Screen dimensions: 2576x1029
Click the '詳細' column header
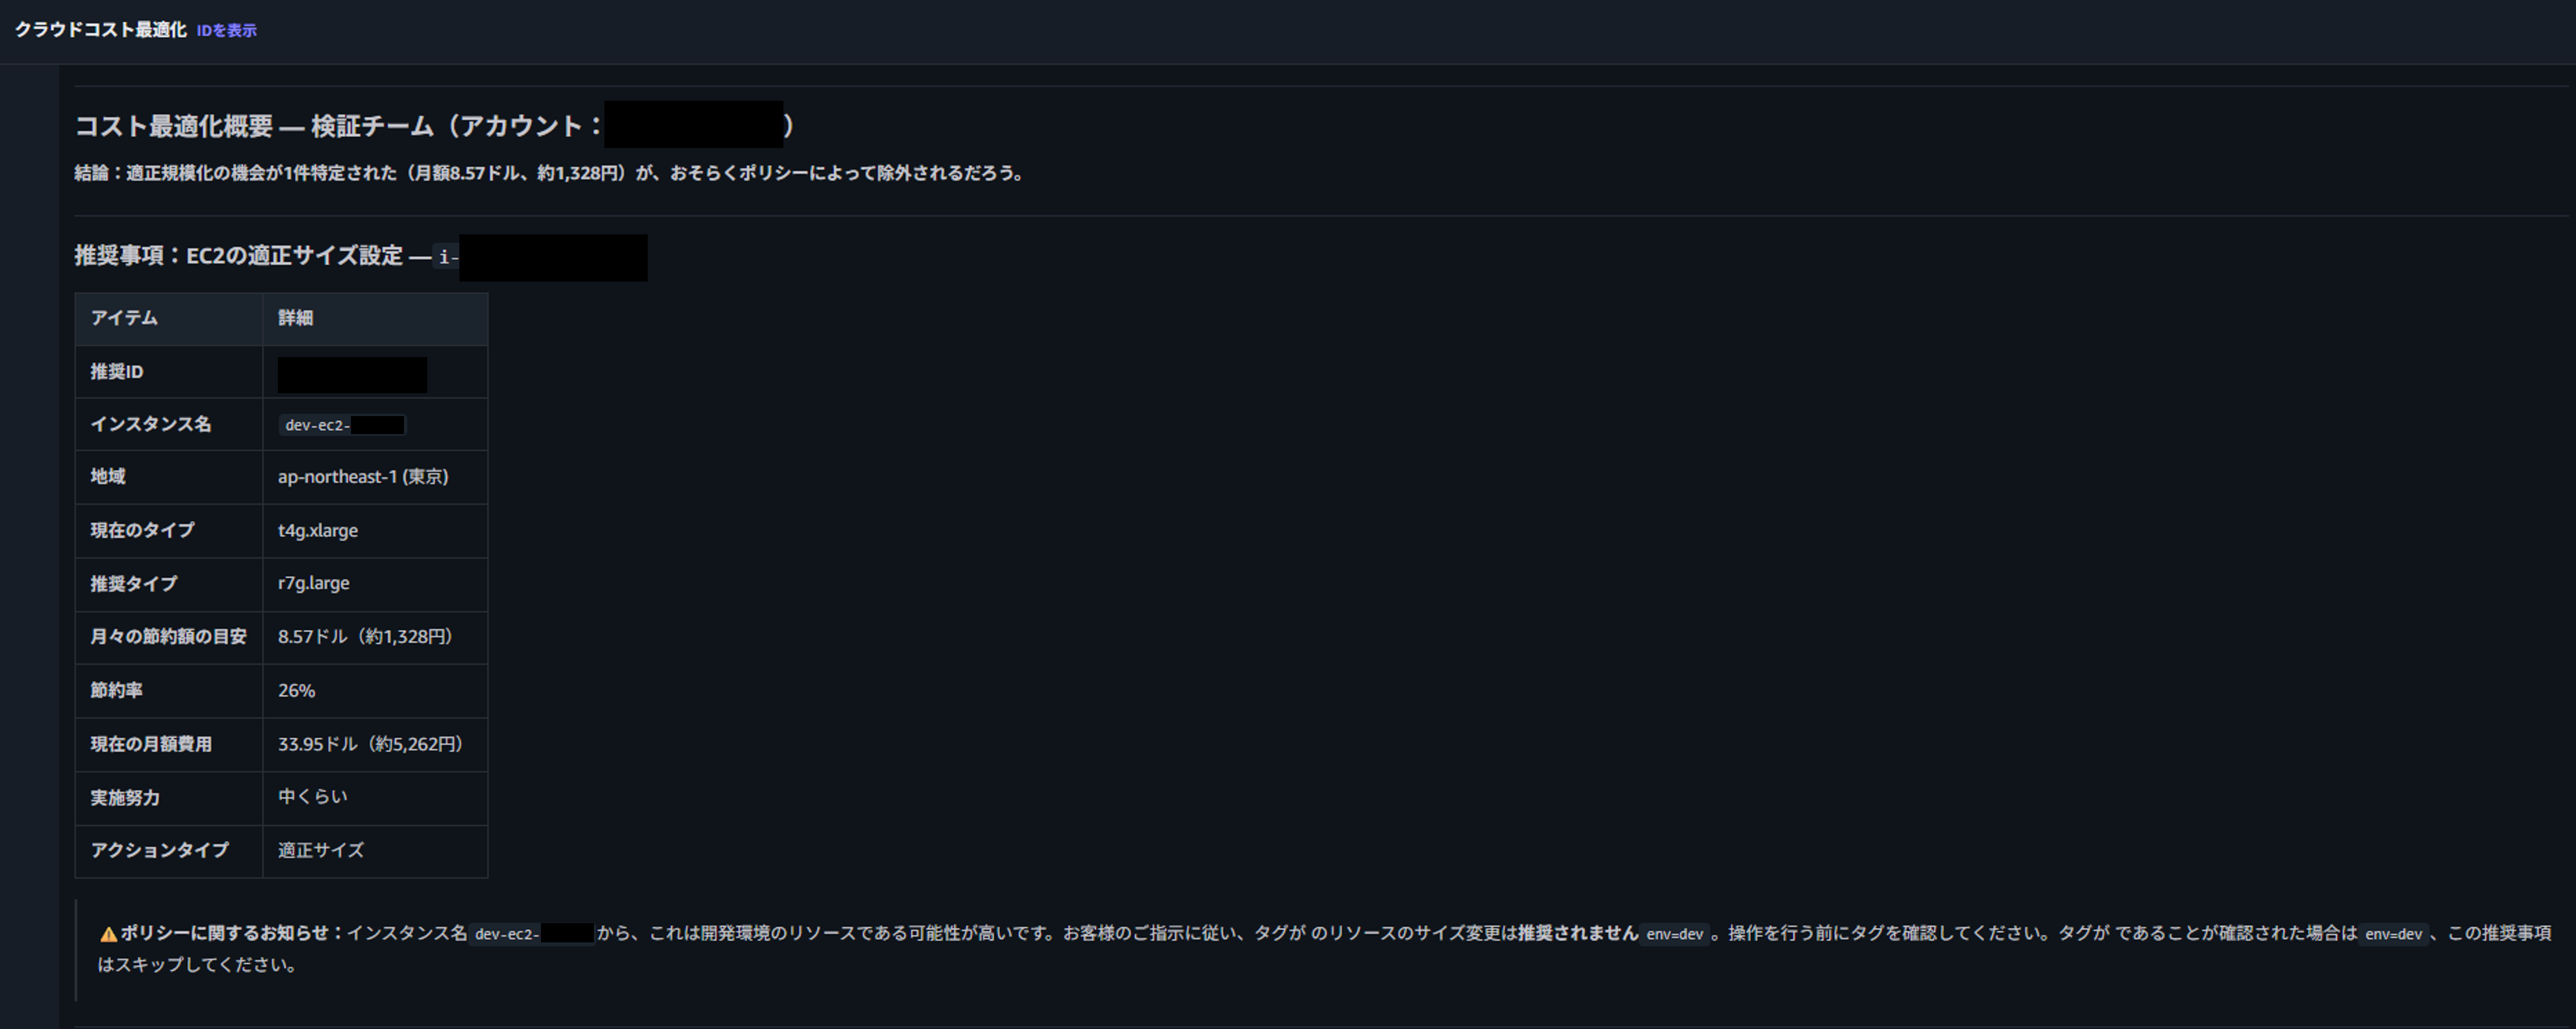[295, 318]
